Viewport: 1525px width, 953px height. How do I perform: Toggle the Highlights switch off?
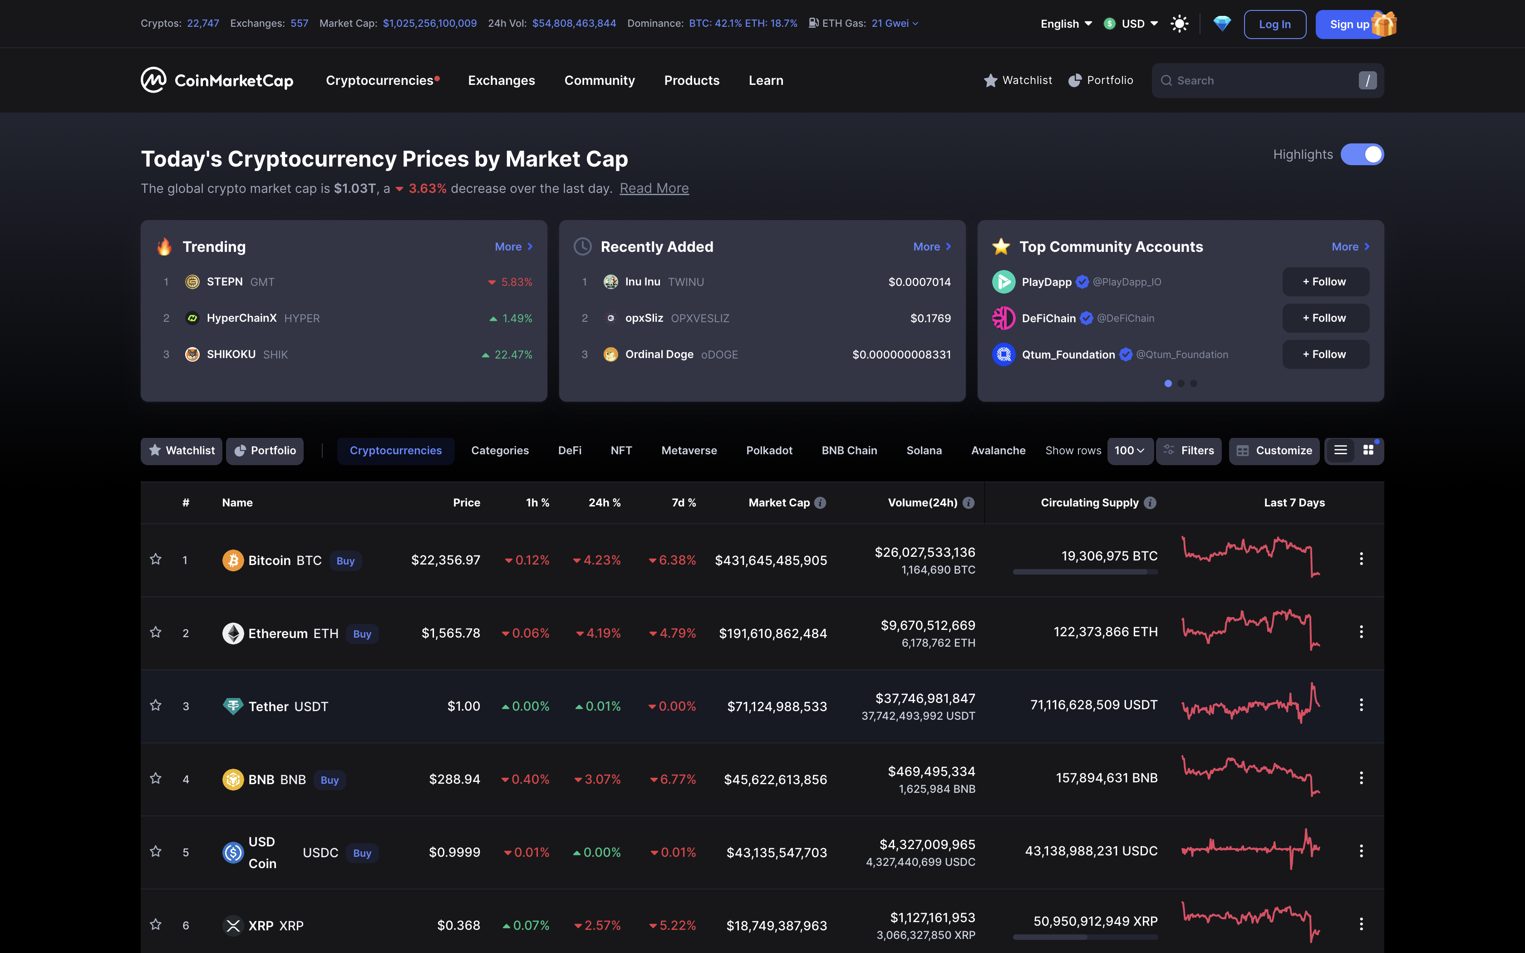click(1362, 154)
